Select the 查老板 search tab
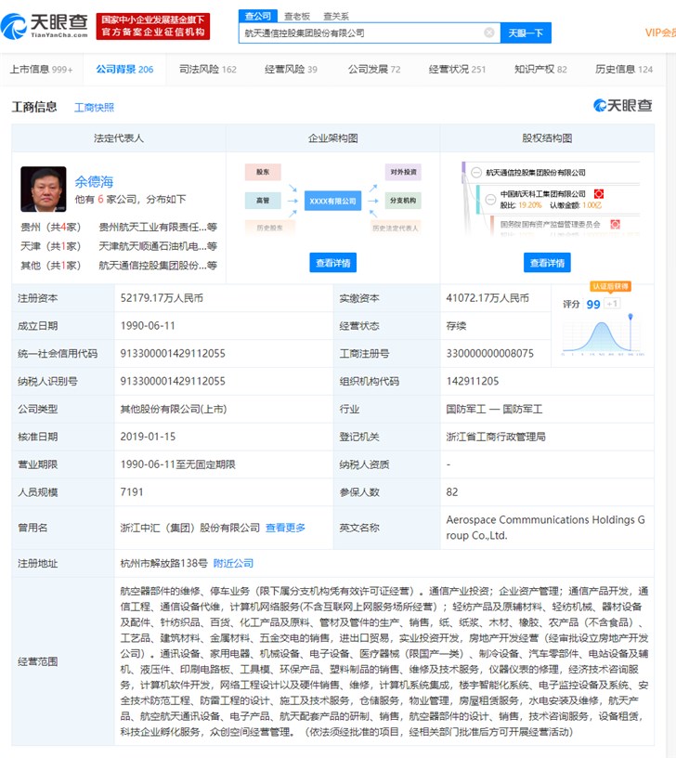The width and height of the screenshot is (676, 758). pos(297,17)
